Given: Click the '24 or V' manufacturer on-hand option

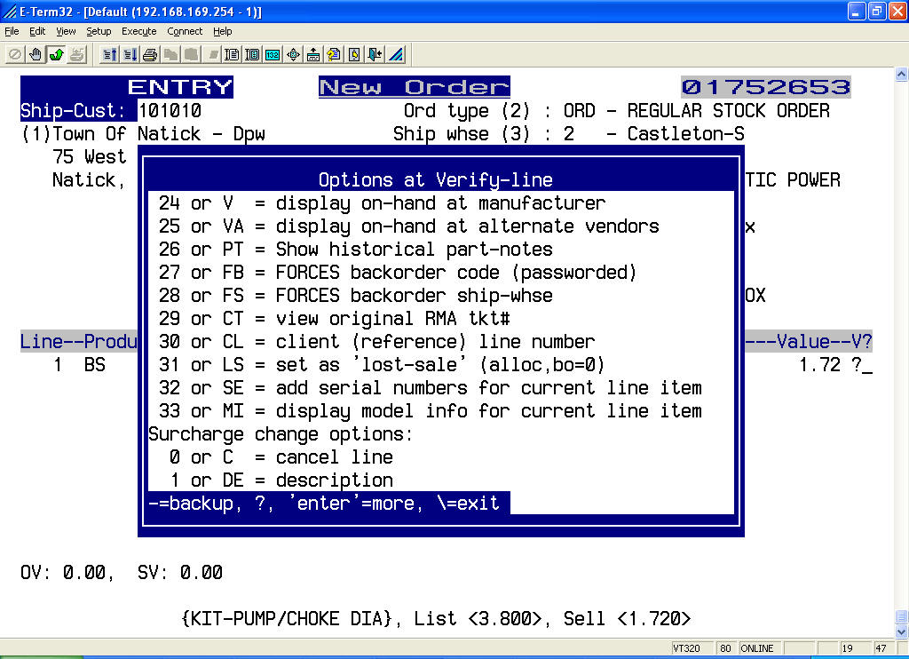Looking at the screenshot, I should click(382, 203).
